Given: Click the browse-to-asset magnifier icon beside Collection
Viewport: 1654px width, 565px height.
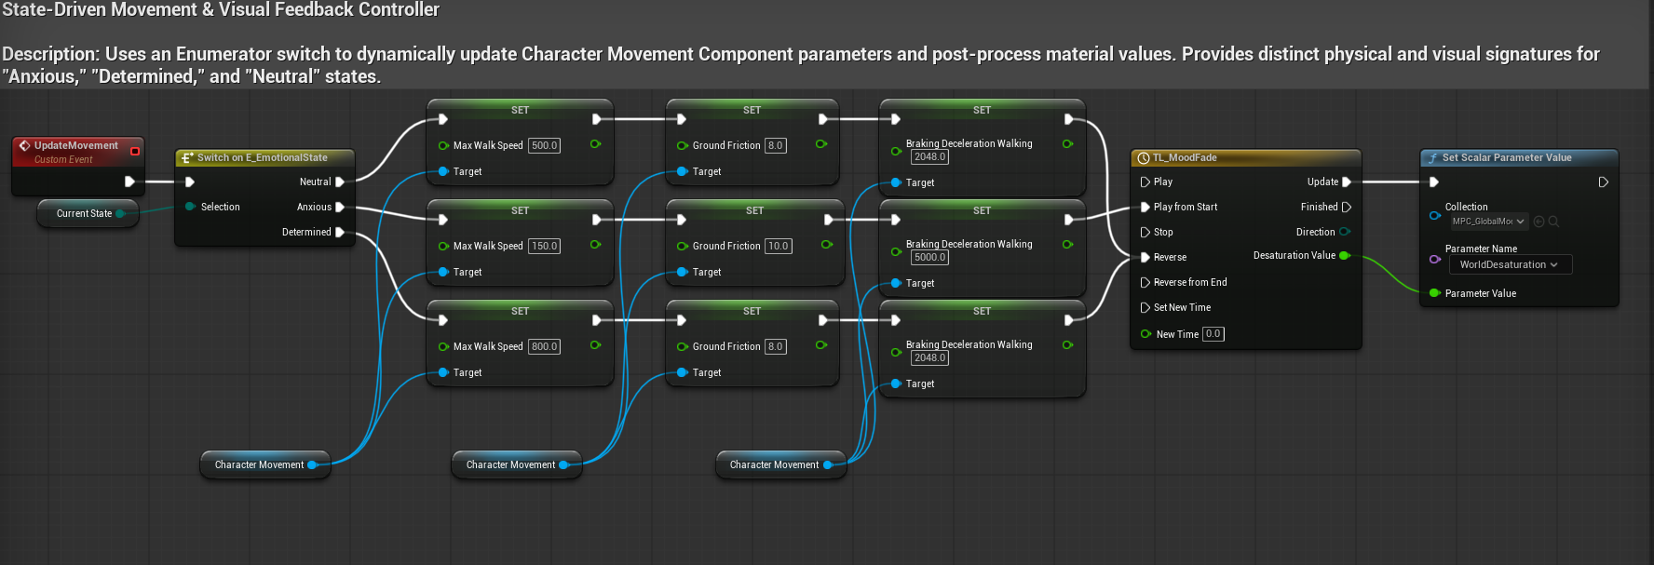Looking at the screenshot, I should coord(1553,222).
